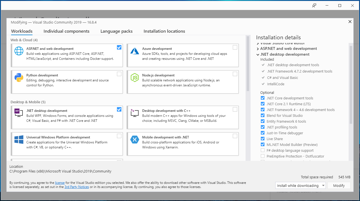360x201 pixels.
Task: Open the Installation locations tab
Action: click(x=164, y=31)
